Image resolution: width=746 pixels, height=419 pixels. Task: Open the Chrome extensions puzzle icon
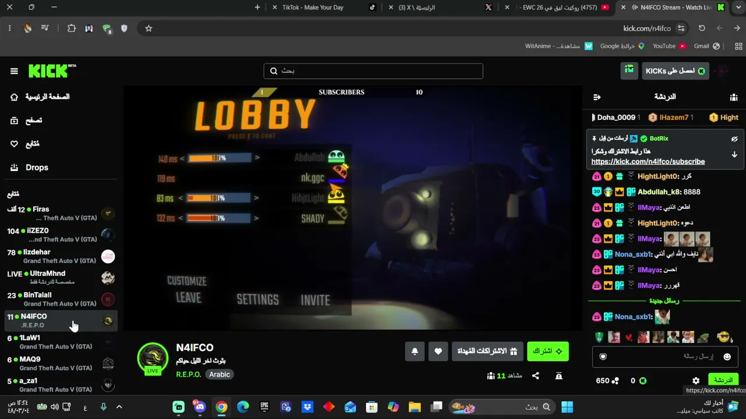(x=72, y=29)
